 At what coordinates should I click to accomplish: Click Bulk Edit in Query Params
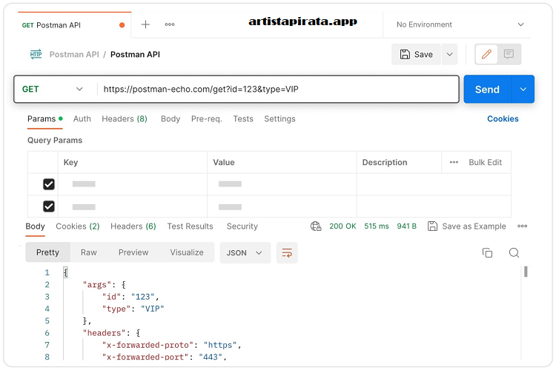coord(485,162)
